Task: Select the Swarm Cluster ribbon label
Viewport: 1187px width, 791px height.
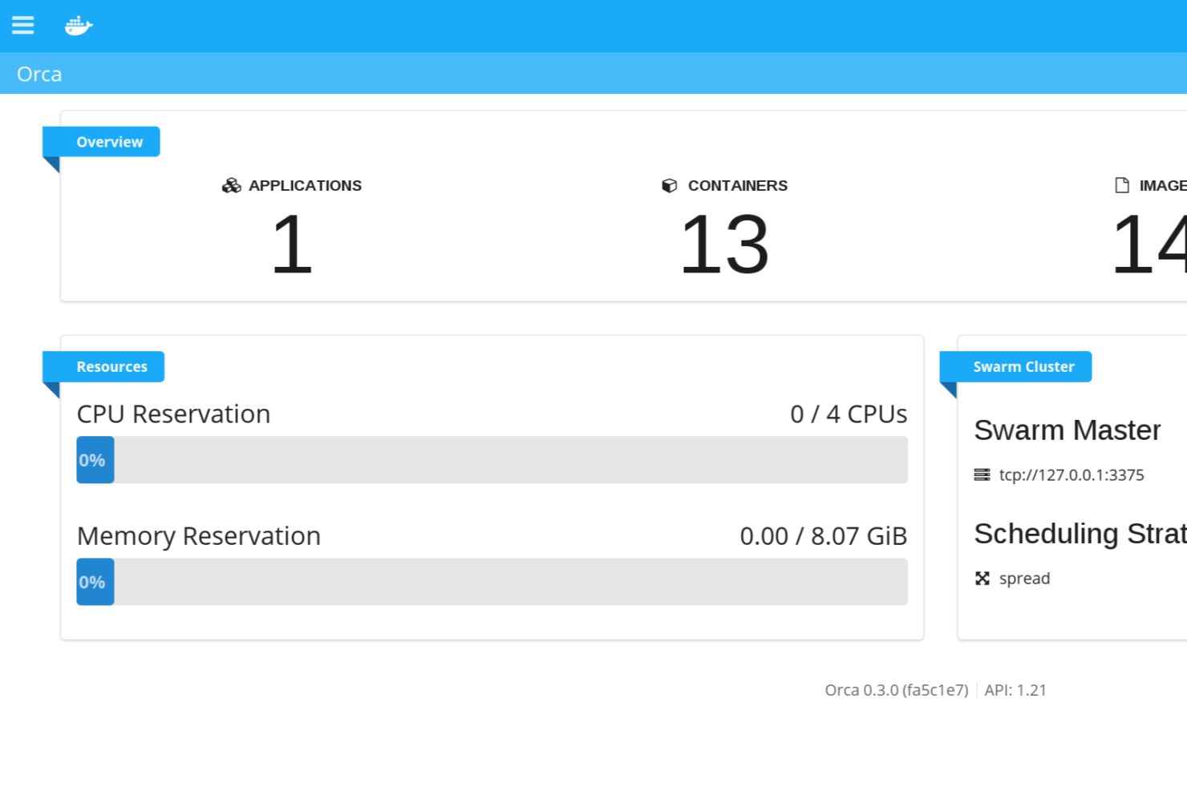Action: pyautogui.click(x=1023, y=367)
